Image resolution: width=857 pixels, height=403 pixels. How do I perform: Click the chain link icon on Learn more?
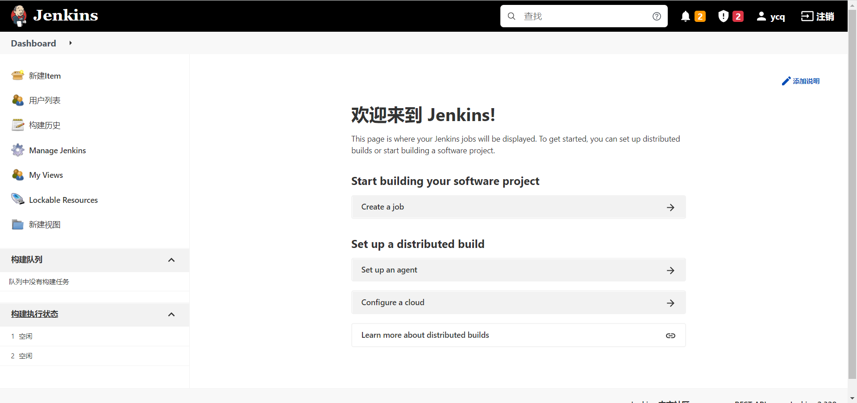click(670, 336)
